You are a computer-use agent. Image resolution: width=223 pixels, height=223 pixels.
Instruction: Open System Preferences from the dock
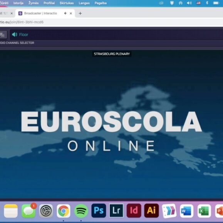[46, 211]
